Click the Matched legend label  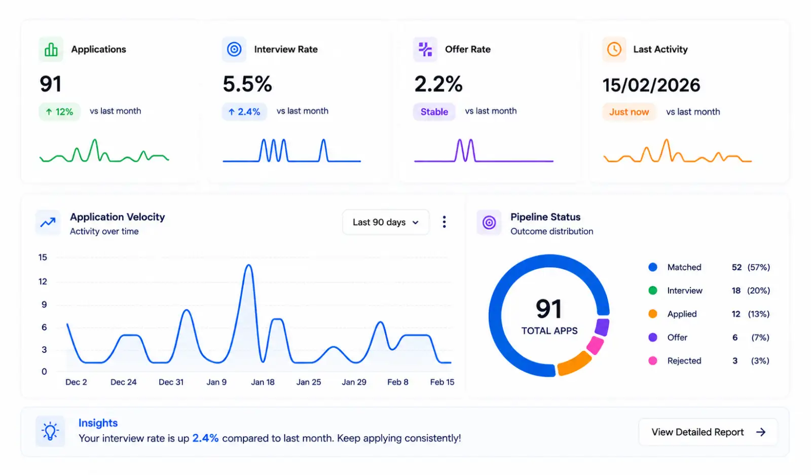[684, 267]
